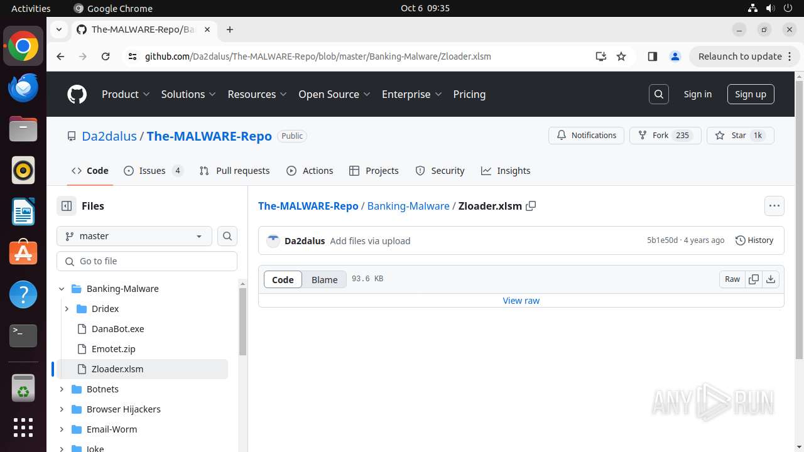Open the Code repository tab
This screenshot has width=804, height=452.
tap(90, 171)
